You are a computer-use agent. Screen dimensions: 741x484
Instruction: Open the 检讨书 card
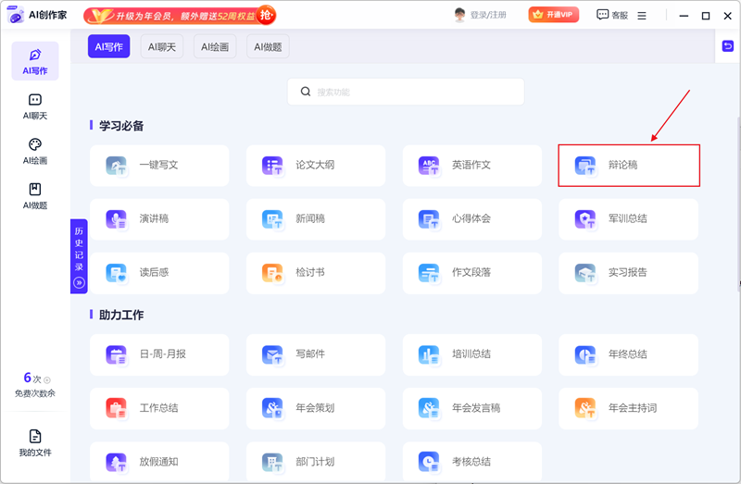coord(316,273)
